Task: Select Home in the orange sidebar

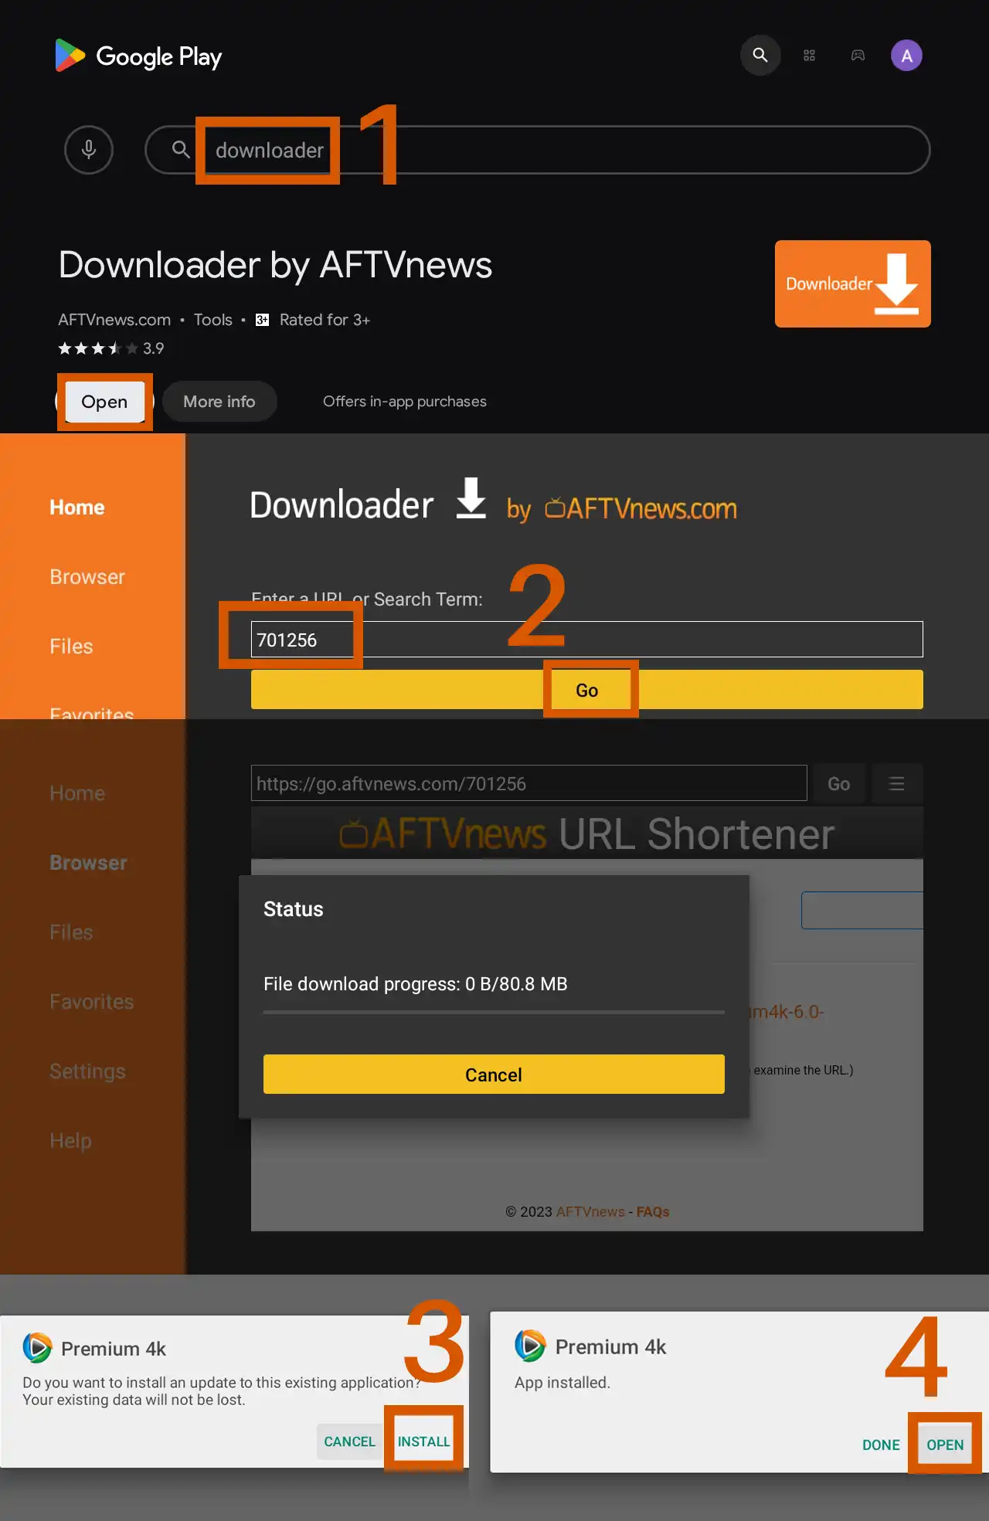Action: click(x=77, y=508)
